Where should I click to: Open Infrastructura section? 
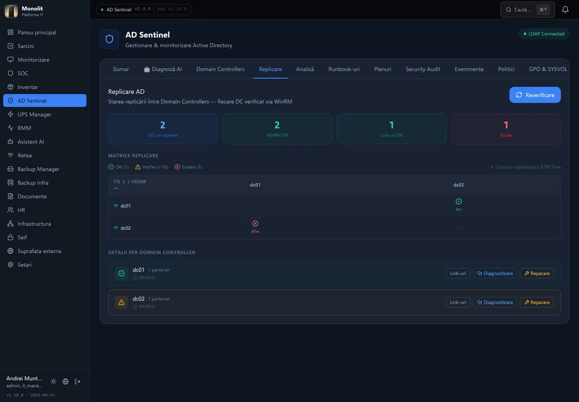pyautogui.click(x=44, y=224)
